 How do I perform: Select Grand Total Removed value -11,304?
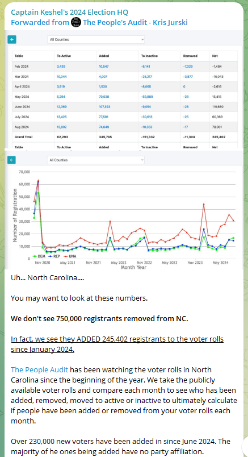pyautogui.click(x=189, y=137)
